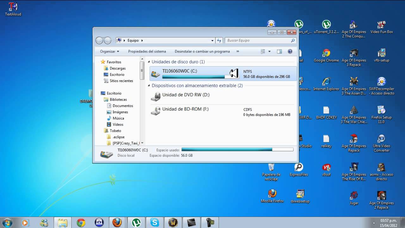Expand the view options dropdown arrow
Viewport: 405px width, 228px height.
[270, 51]
